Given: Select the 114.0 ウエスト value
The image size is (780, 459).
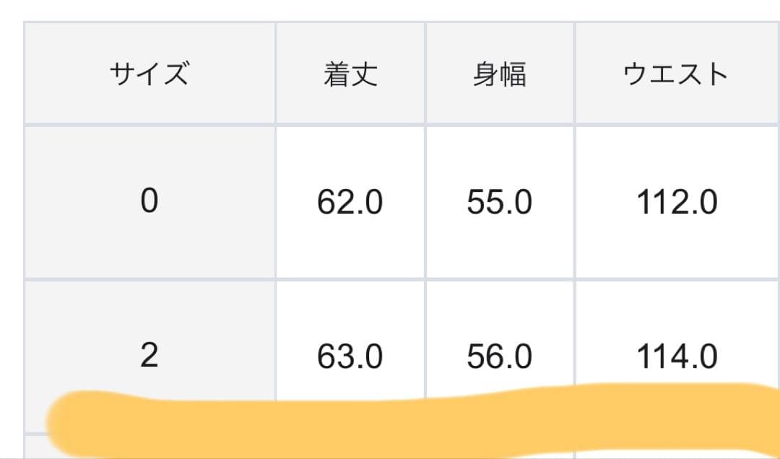Looking at the screenshot, I should pyautogui.click(x=677, y=356).
